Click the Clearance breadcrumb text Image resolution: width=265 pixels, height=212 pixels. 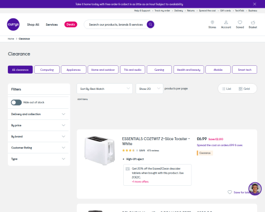click(x=24, y=38)
